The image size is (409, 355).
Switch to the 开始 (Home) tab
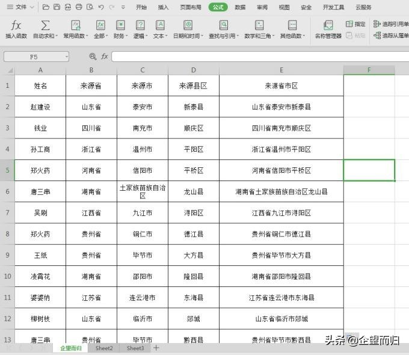point(141,7)
